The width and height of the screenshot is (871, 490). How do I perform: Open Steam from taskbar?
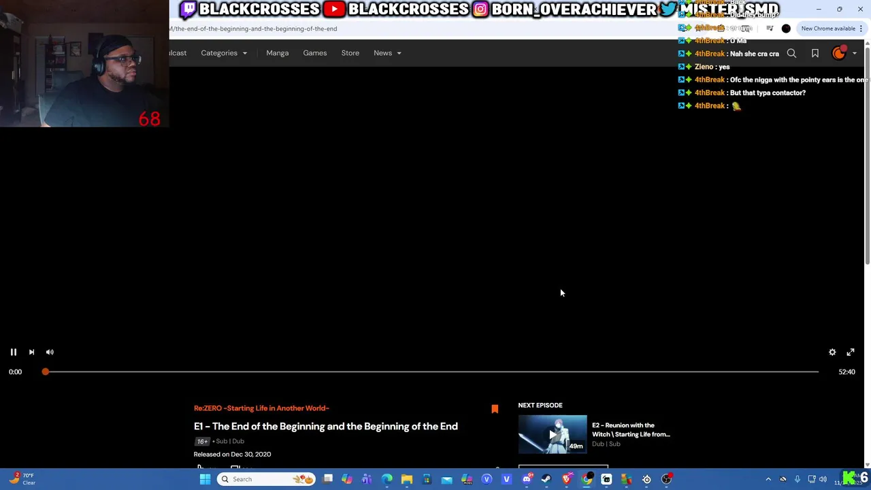coord(546,479)
